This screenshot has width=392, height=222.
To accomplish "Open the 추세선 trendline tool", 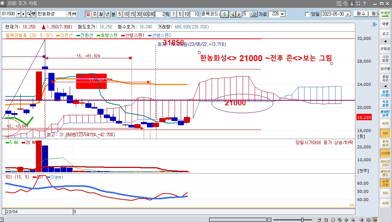I will (385, 13).
